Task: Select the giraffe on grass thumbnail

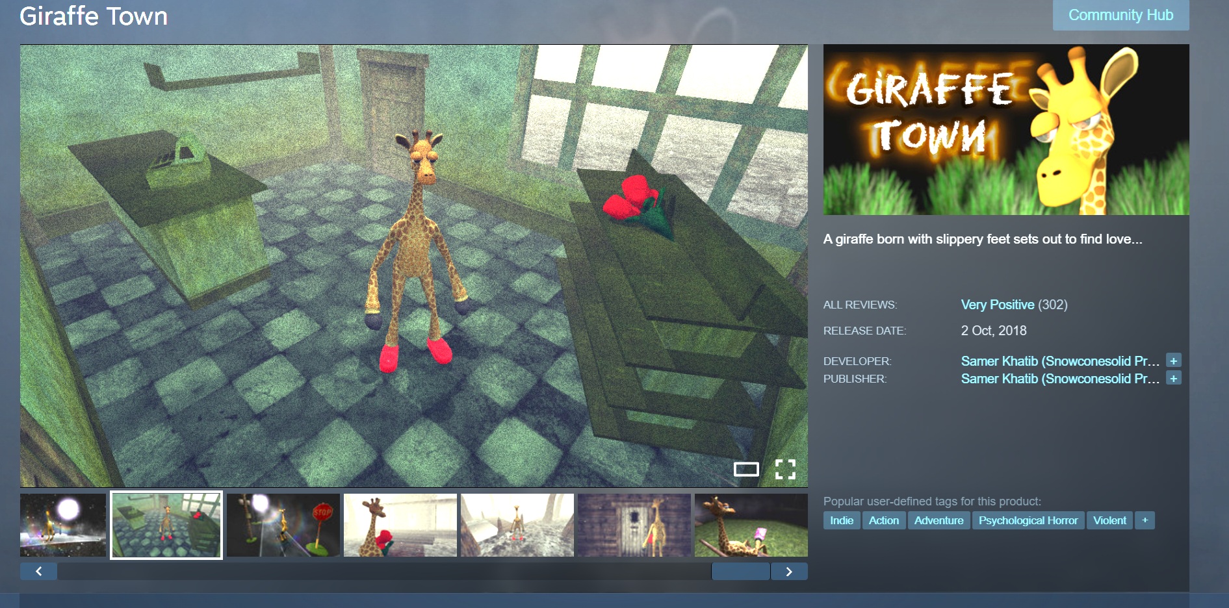Action: tap(751, 525)
